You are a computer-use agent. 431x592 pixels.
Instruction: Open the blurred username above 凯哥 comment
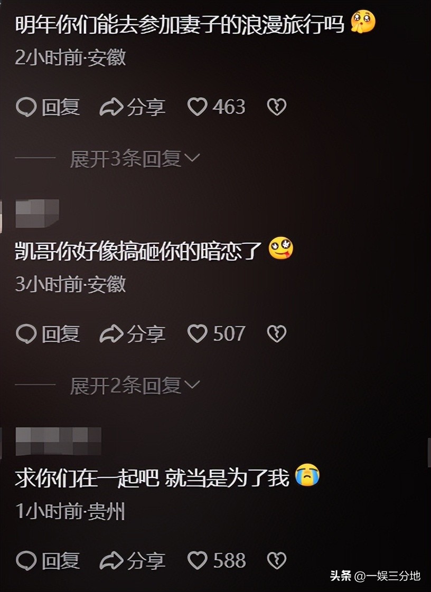tap(37, 213)
